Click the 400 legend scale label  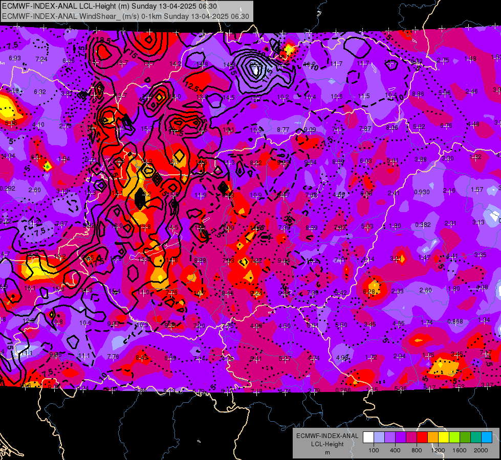click(395, 450)
